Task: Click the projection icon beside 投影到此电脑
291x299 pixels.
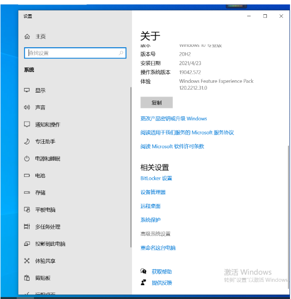Action: 27,243
